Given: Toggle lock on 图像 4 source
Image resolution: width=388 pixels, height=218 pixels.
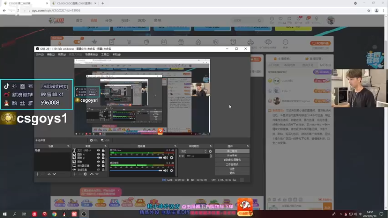Looking at the screenshot, I should pyautogui.click(x=103, y=154).
